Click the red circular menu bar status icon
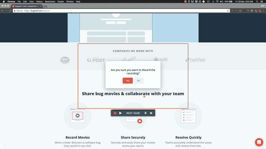 tap(185, 1)
